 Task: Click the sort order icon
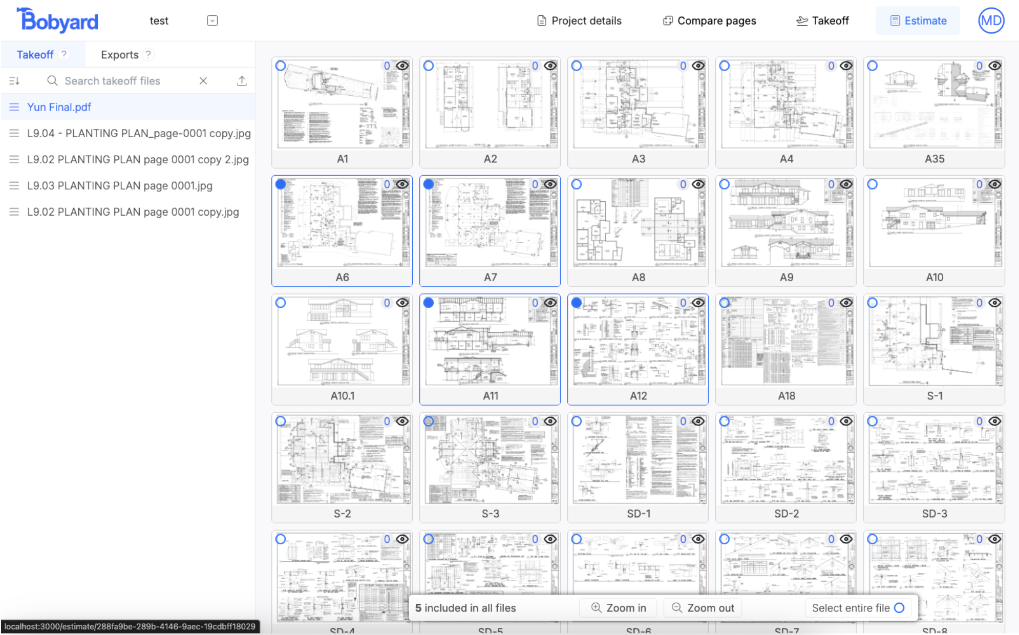[14, 81]
